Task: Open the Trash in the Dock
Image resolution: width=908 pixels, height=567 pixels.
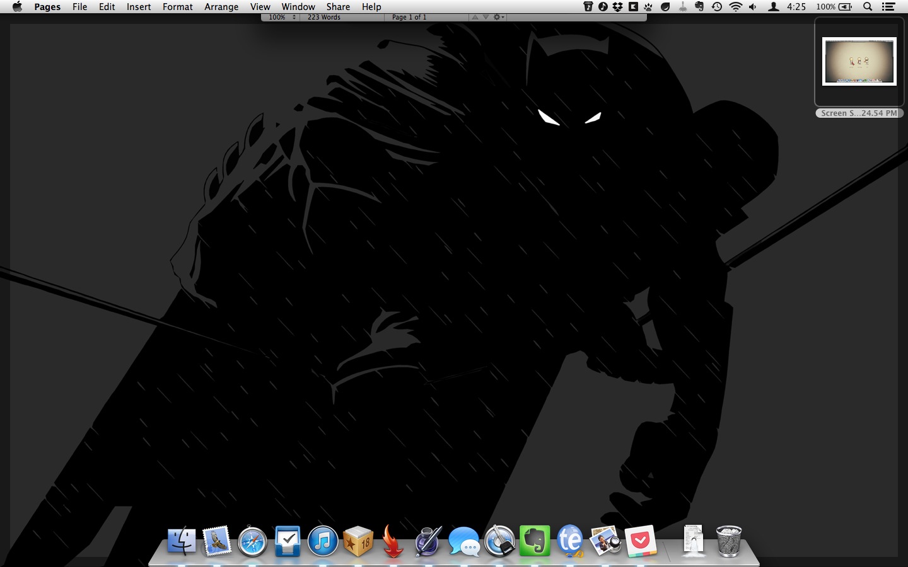Action: pos(729,541)
